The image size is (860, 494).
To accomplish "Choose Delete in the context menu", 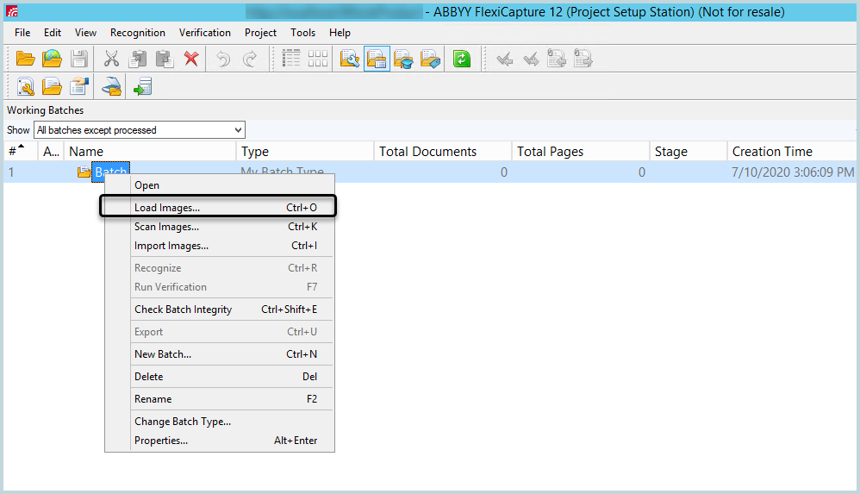I will [x=220, y=377].
